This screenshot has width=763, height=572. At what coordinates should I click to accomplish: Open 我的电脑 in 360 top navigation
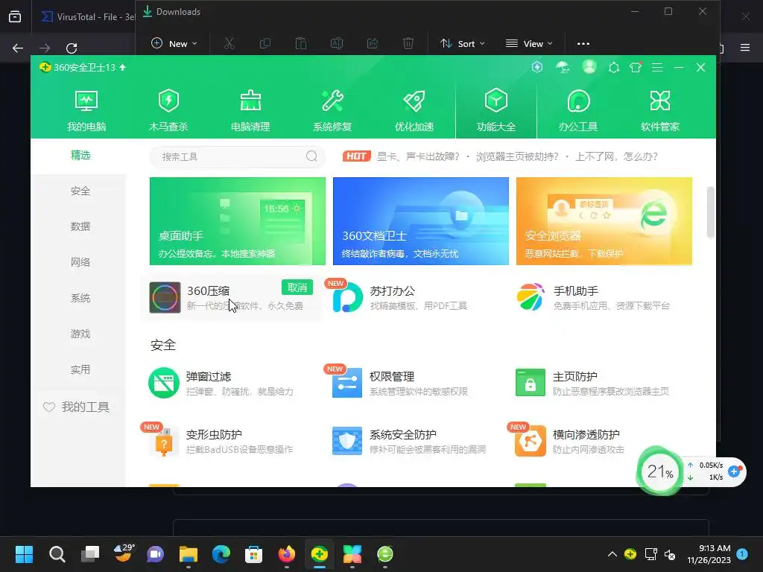point(86,110)
